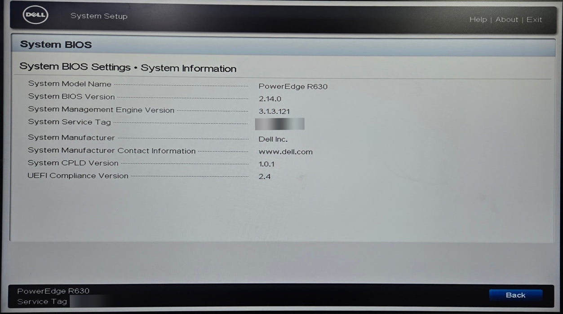The width and height of the screenshot is (563, 314).
Task: Click the value 3.1.3.121
Action: [274, 112]
